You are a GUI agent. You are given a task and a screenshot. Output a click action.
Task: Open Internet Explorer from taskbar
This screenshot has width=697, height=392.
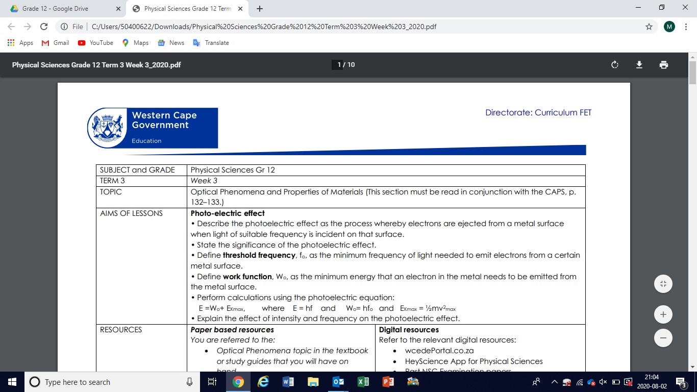(263, 382)
